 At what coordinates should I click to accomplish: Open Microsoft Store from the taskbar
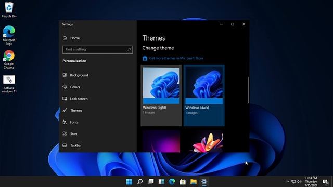tap(183, 182)
